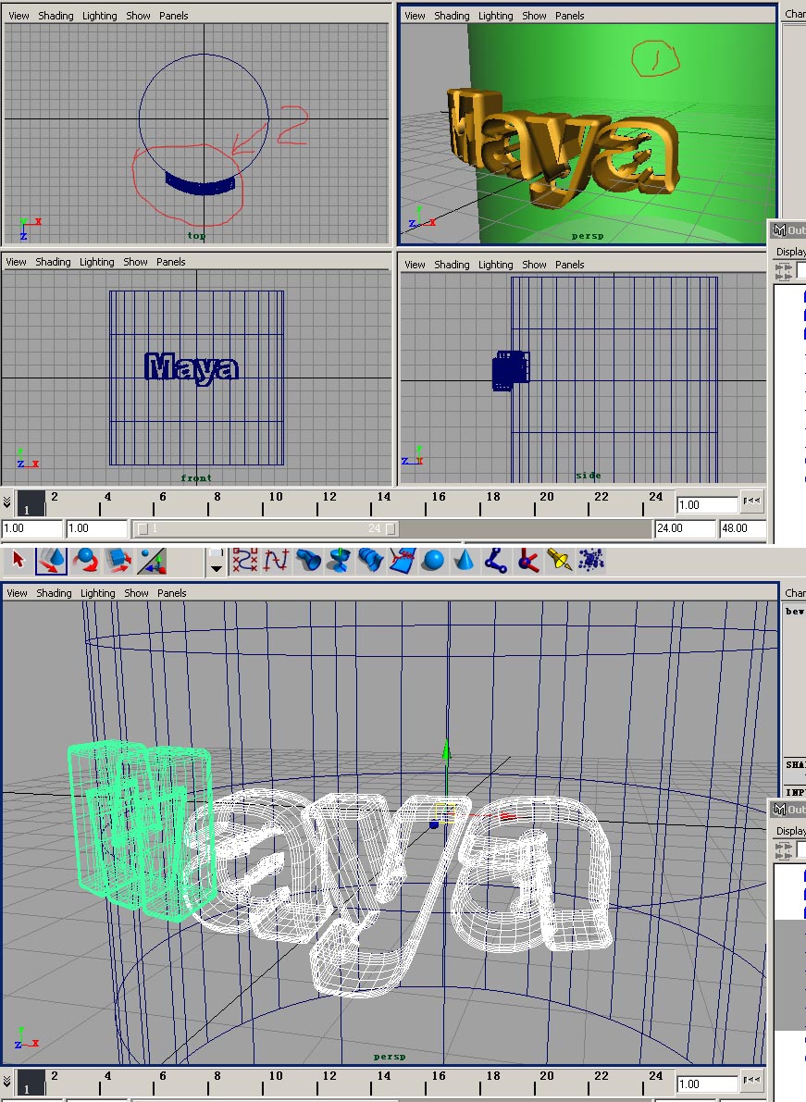Create a NURBS cone from the shelf
806x1102 pixels.
point(465,561)
